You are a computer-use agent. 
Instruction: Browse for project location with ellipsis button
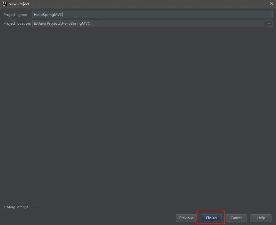click(269, 23)
